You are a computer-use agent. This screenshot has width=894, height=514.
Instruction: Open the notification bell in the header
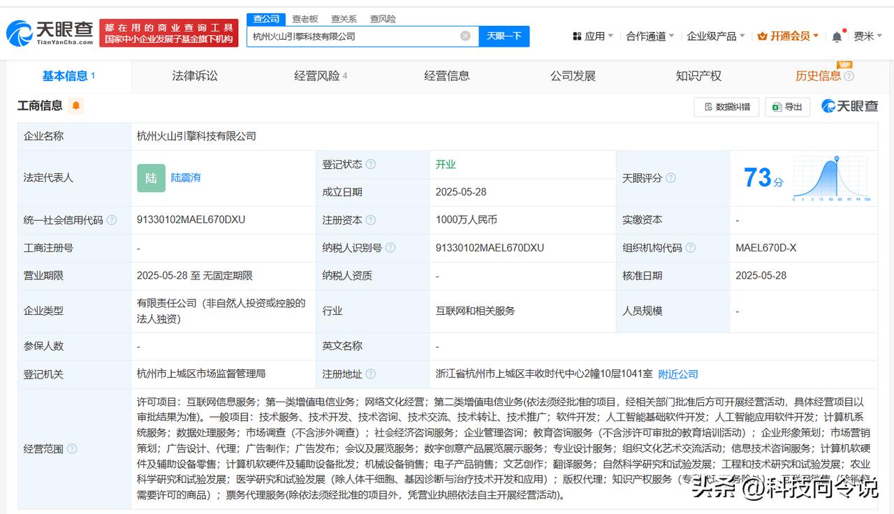tap(837, 36)
